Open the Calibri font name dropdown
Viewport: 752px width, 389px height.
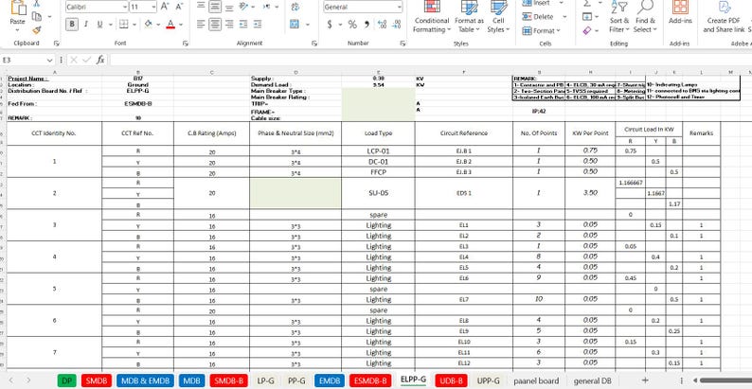pos(125,7)
